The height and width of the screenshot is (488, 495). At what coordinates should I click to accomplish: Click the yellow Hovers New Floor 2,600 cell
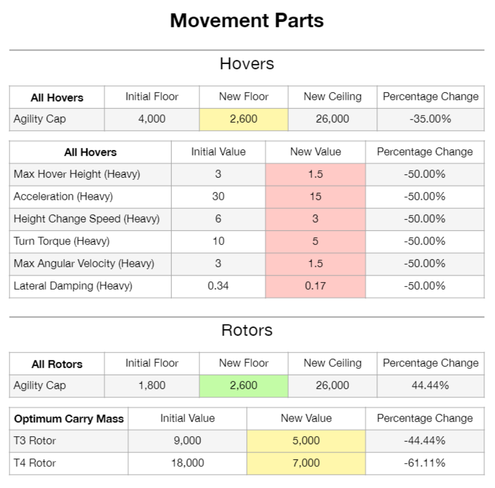pyautogui.click(x=244, y=119)
